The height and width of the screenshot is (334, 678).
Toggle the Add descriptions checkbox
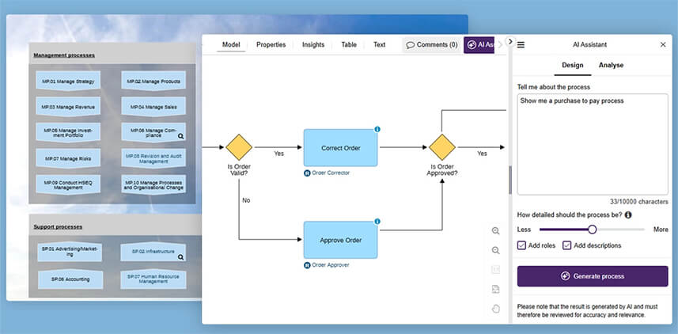(567, 245)
